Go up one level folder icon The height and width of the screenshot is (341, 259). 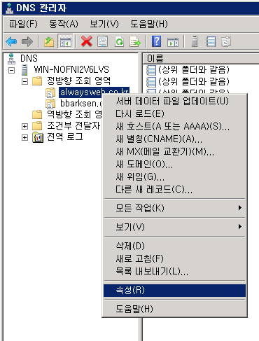(49, 42)
